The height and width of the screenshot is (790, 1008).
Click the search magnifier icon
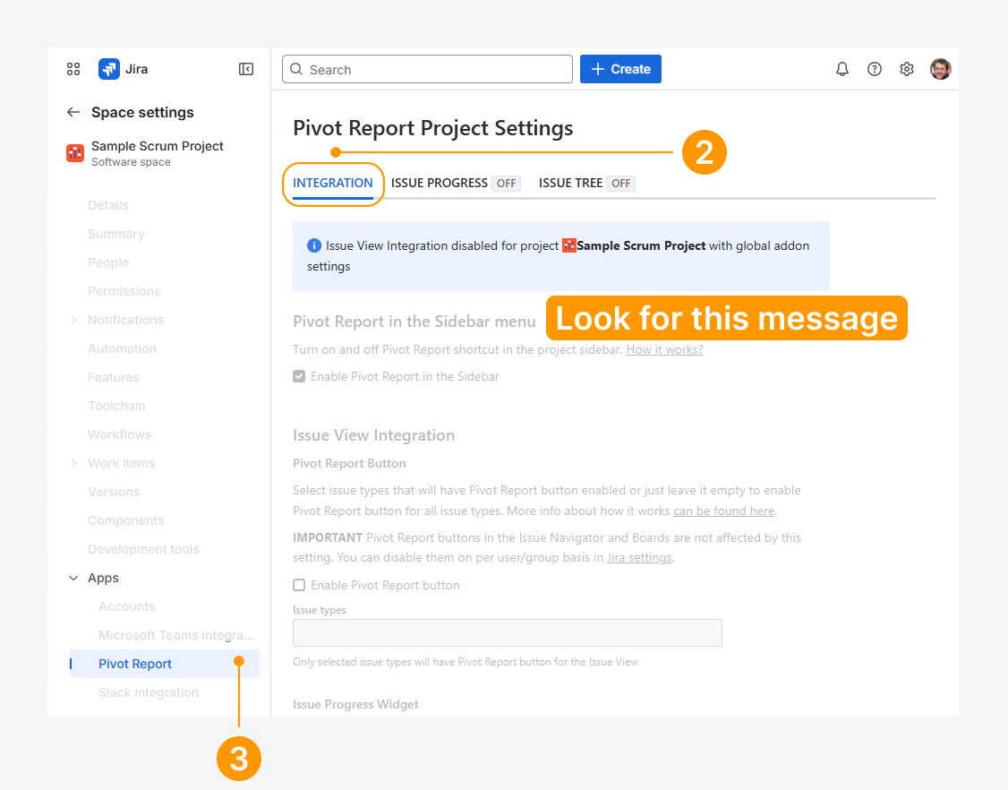coord(296,69)
